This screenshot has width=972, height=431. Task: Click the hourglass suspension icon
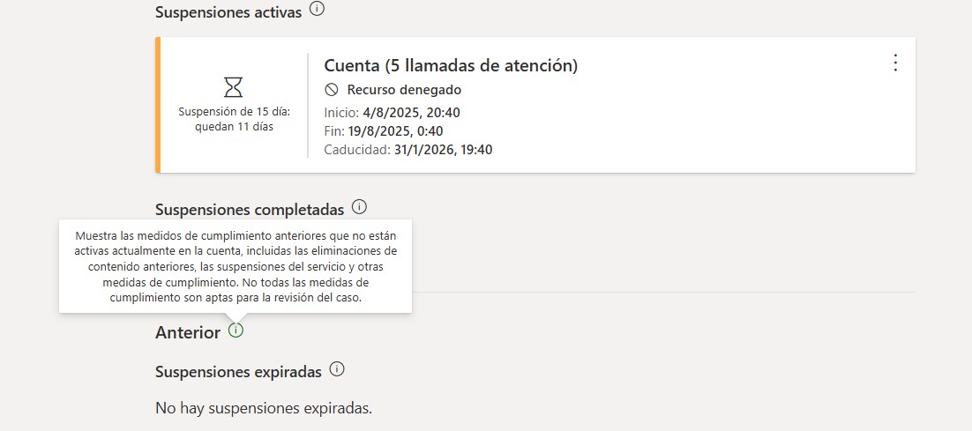pos(233,86)
